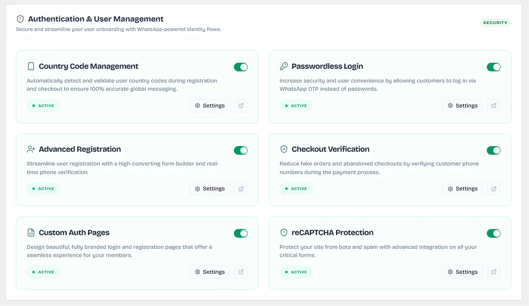Screen dimensions: 529x306
Task: Open external link for Custom Auth Pages
Action: click(x=241, y=272)
